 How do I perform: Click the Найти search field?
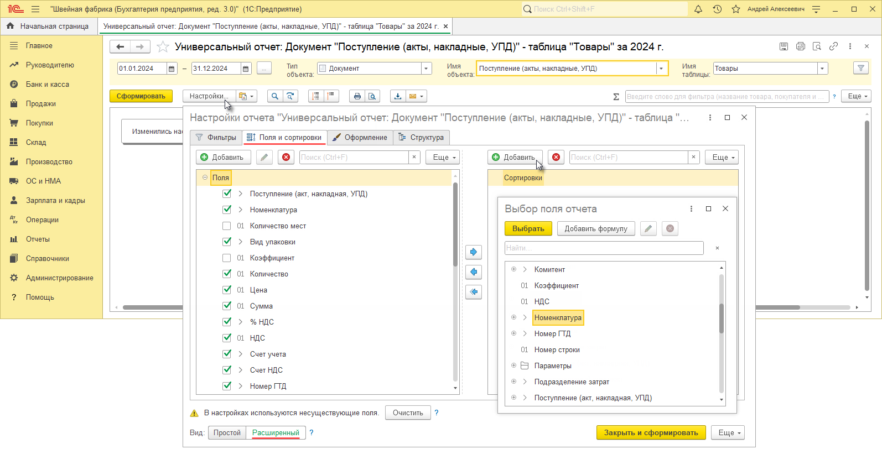(604, 248)
